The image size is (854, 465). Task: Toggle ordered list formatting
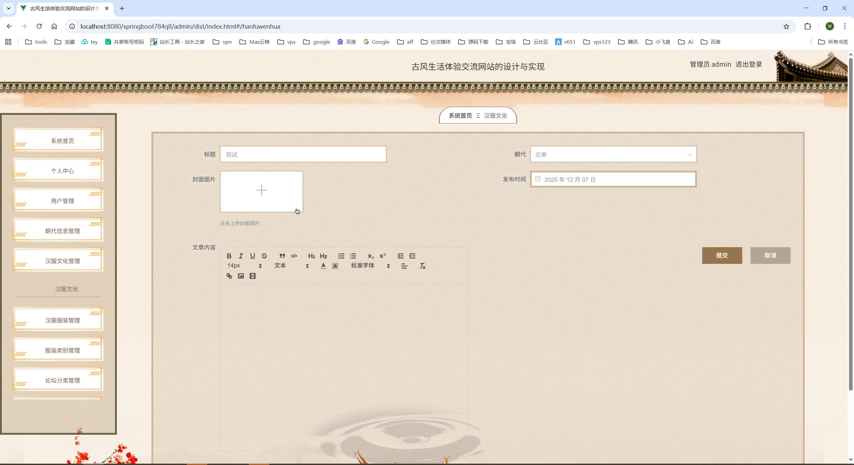click(341, 256)
